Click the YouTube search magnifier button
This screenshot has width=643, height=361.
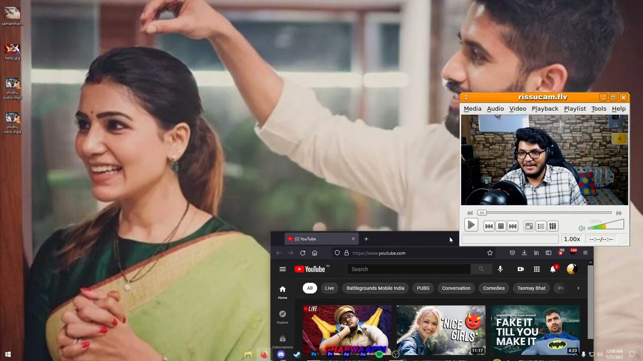[481, 269]
